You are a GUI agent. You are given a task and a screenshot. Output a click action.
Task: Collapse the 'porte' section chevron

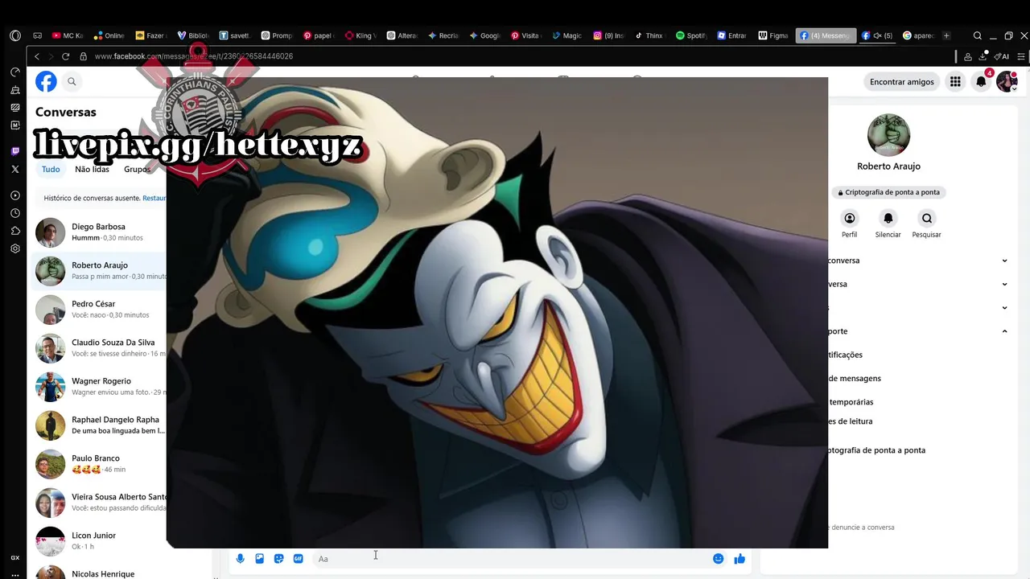pyautogui.click(x=1004, y=331)
